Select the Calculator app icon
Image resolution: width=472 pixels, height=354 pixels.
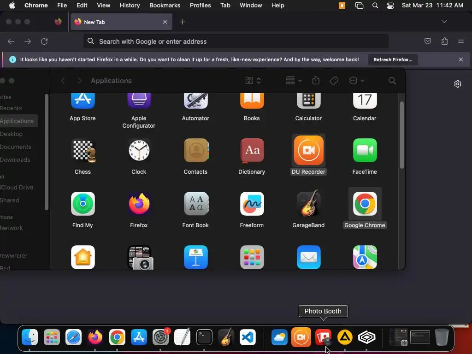pyautogui.click(x=308, y=101)
